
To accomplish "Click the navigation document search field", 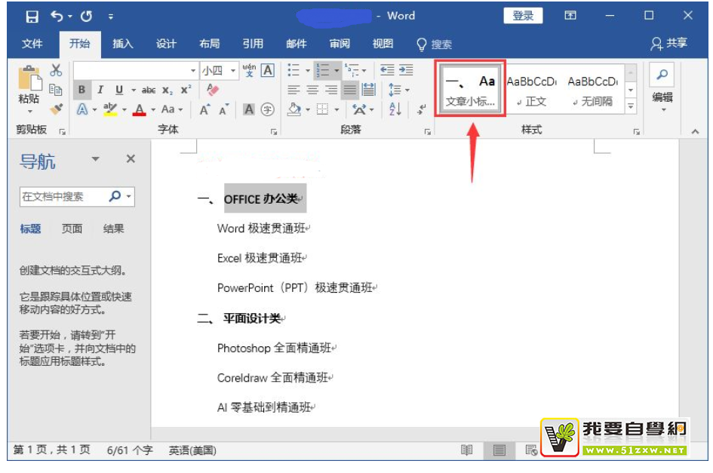I will (x=64, y=196).
